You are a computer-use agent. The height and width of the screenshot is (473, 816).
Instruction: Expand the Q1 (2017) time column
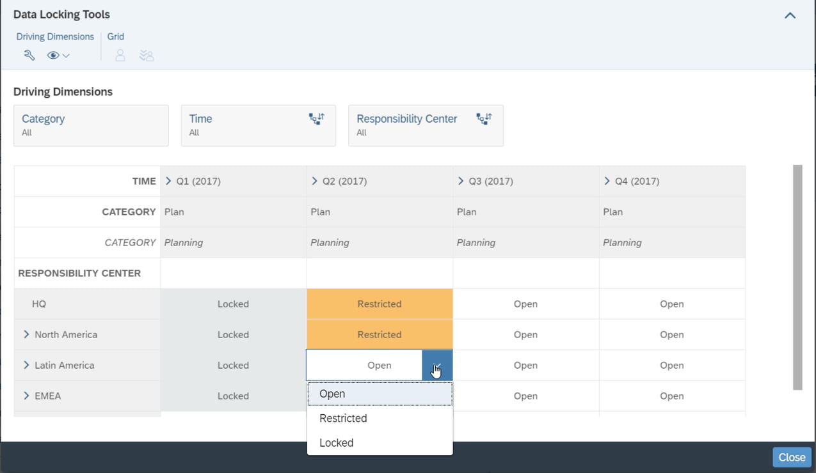coord(168,181)
